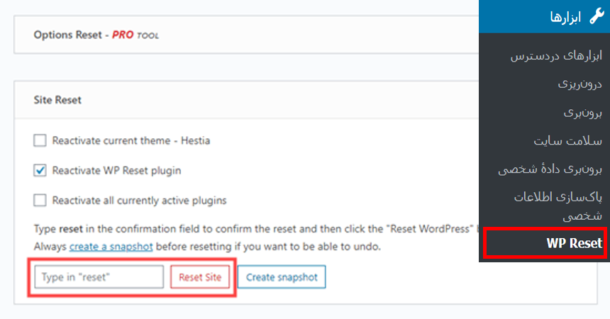The height and width of the screenshot is (319, 610).
Task: Expand the ابزارها top menu header
Action: (x=545, y=16)
